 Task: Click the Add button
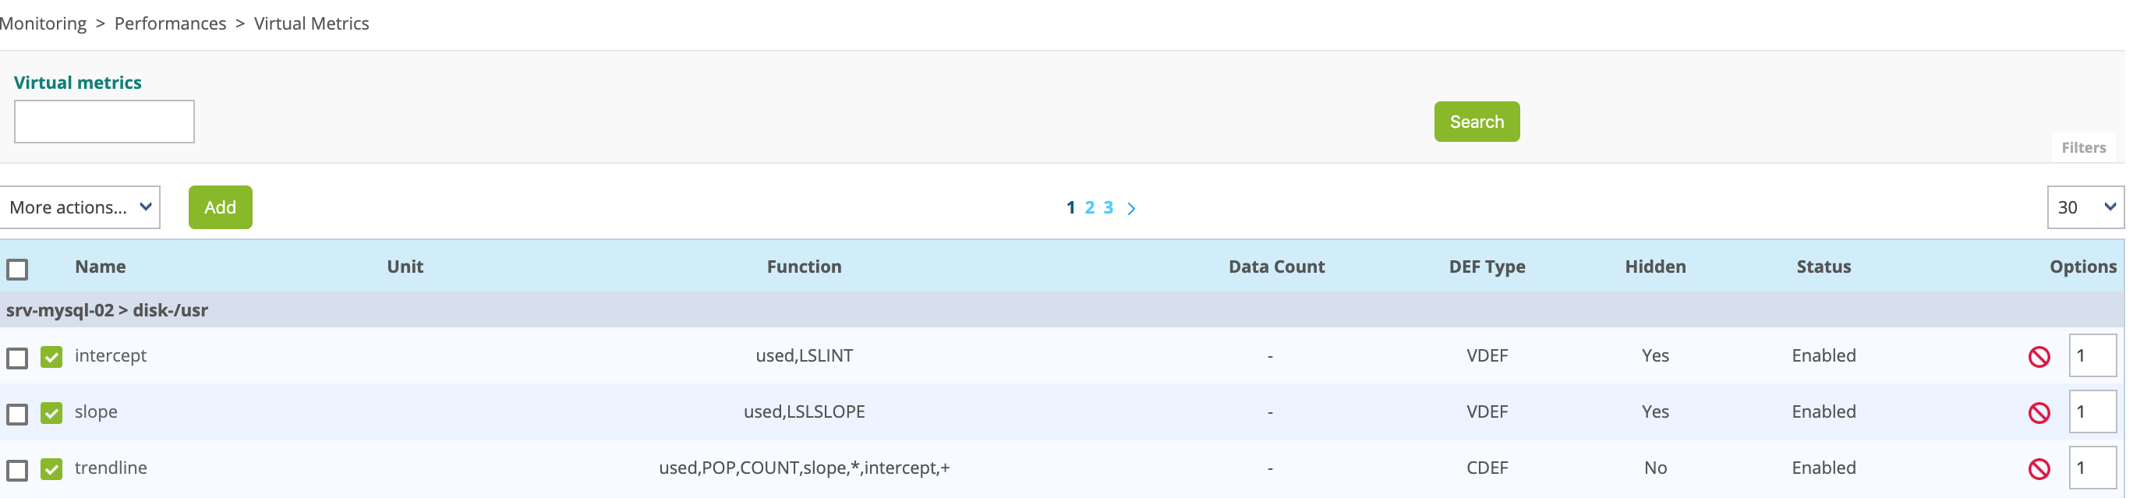coord(221,207)
